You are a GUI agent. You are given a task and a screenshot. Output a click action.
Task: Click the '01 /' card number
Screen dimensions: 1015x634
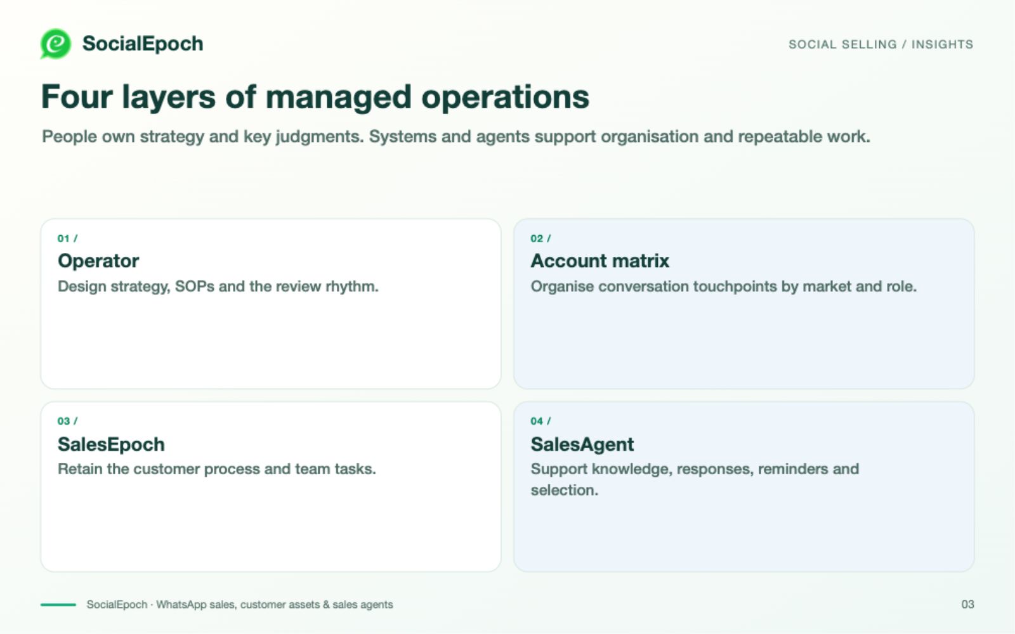pyautogui.click(x=67, y=238)
